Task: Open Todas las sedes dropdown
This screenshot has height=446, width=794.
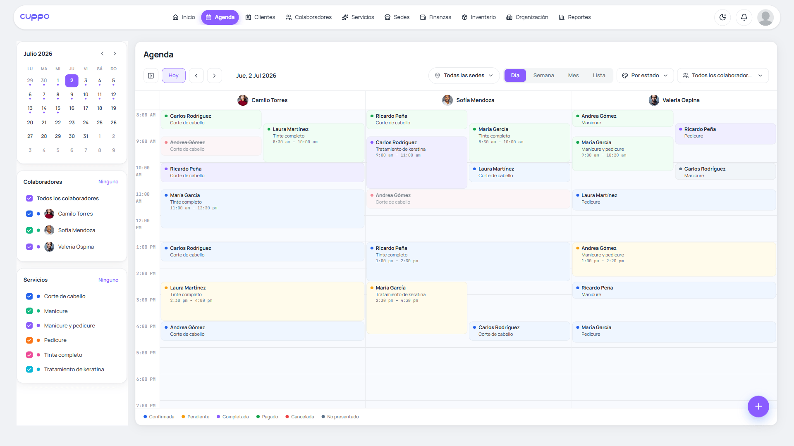Action: 464,76
